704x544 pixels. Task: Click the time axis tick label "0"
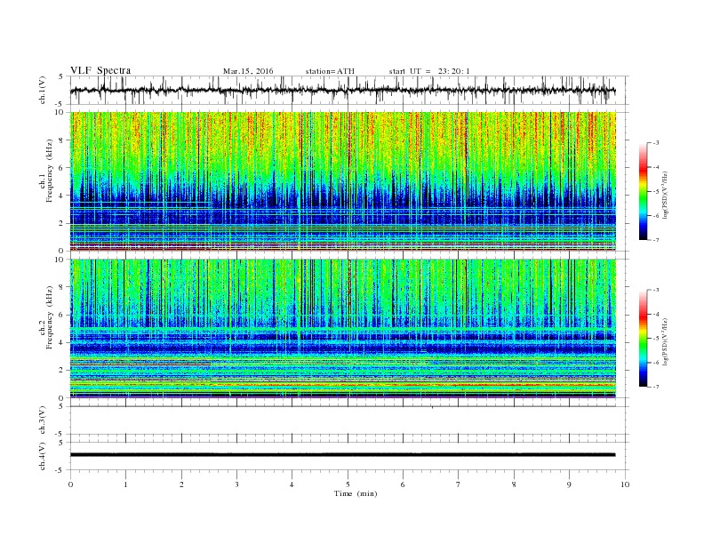coord(70,484)
